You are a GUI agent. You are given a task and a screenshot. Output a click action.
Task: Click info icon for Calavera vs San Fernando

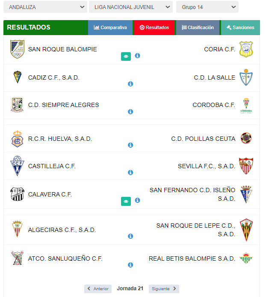pos(137,200)
